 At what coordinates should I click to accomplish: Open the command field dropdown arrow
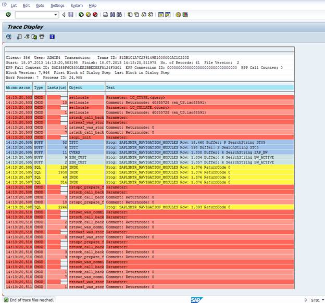pyautogui.click(x=56, y=15)
